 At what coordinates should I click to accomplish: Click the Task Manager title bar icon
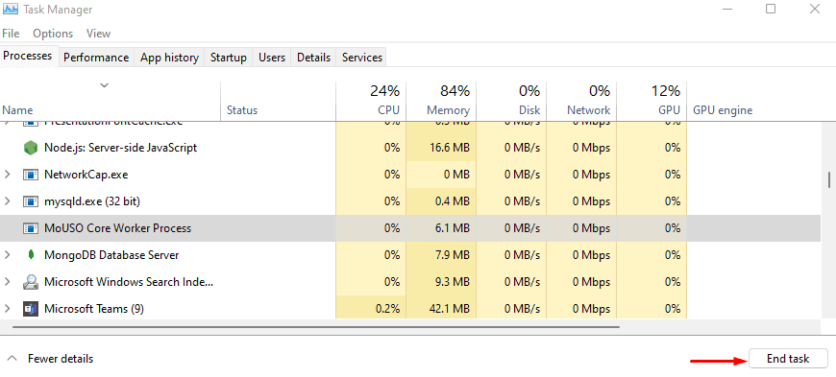[x=11, y=9]
